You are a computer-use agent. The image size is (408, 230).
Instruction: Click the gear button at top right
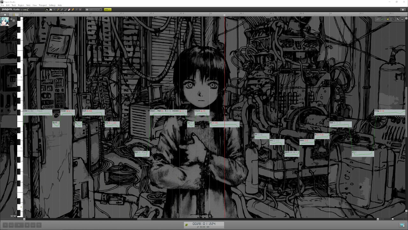coord(403,10)
